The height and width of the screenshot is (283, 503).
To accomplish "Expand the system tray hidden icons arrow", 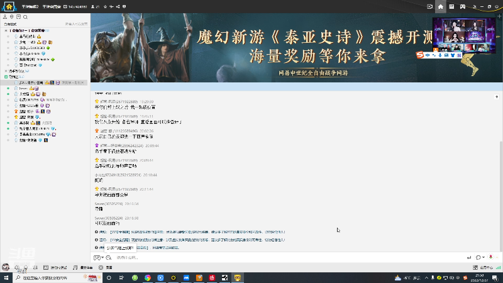I will (426, 277).
